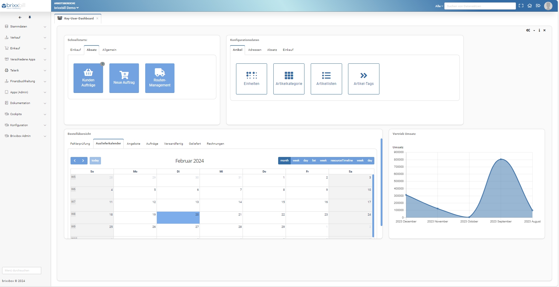Click the Dokumentation sidebar icon
The width and height of the screenshot is (559, 287).
point(7,103)
